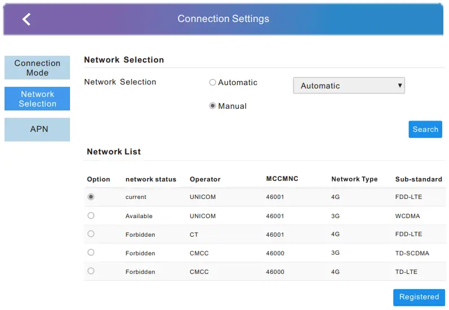Viewport: 449px width, 310px height.
Task: Click the Search button
Action: tap(425, 130)
